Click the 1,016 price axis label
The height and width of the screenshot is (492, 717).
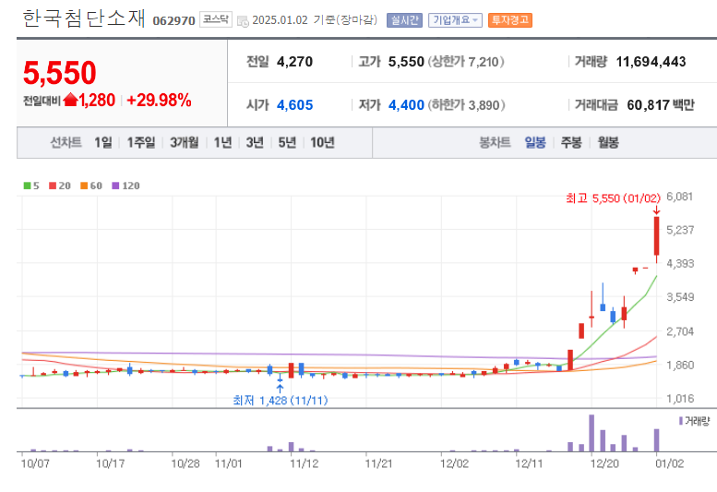[x=680, y=399]
